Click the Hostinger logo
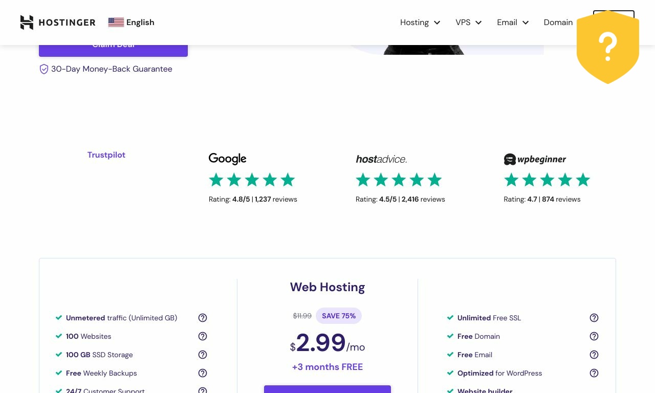Screen dimensions: 655x393 coord(58,23)
